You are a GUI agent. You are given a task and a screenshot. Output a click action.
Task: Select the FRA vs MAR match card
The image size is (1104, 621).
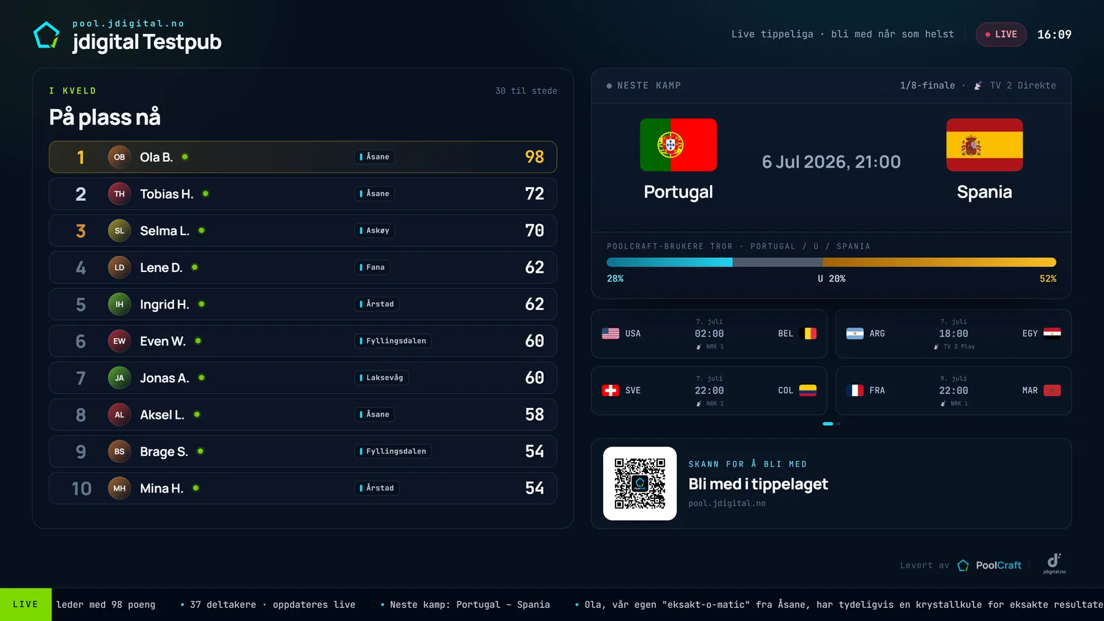tap(954, 391)
